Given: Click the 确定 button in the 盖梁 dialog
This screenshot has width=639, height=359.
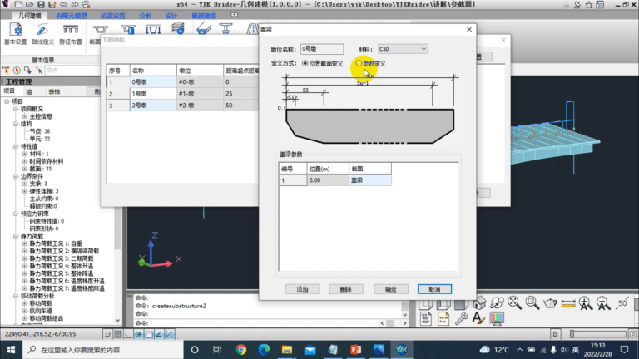Looking at the screenshot, I should click(391, 289).
